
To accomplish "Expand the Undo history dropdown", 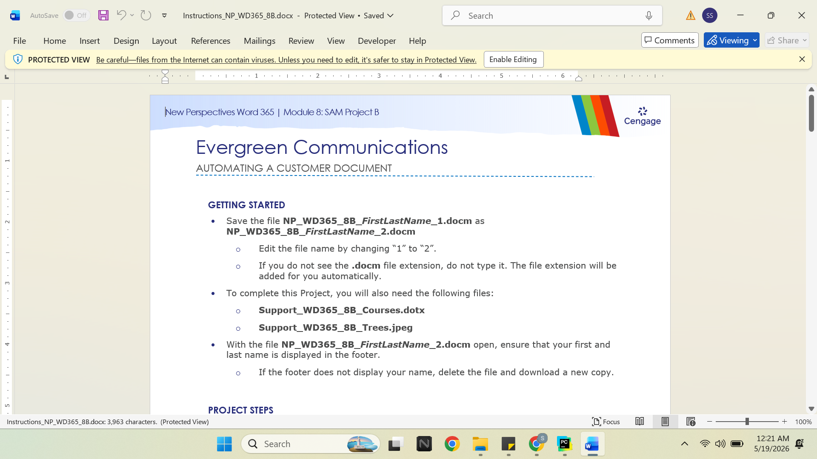I will (x=132, y=15).
